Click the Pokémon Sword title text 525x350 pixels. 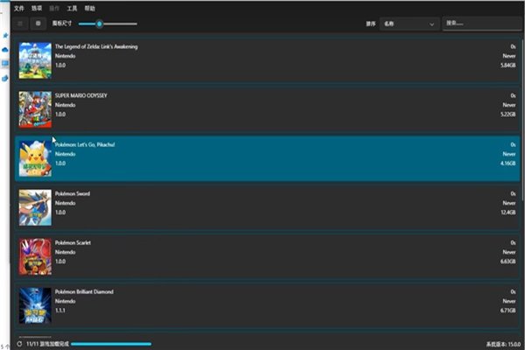[73, 193]
